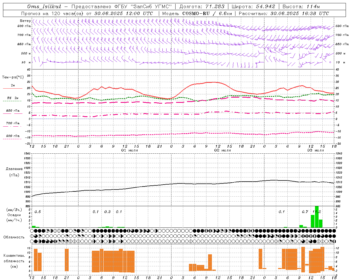Click the 0.3 precipitation value
350x280 pixels.
(x=107, y=212)
